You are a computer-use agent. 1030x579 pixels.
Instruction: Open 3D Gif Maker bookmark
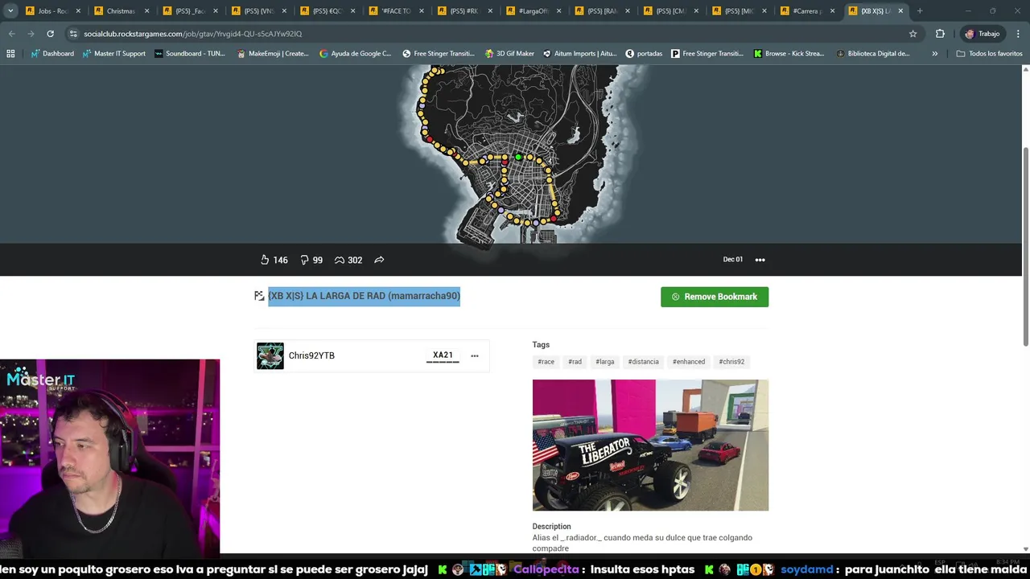point(509,54)
